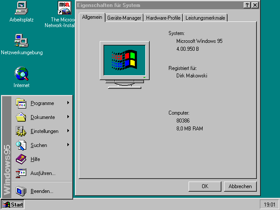Click the question mark help button in title bar
The image size is (280, 210).
click(x=247, y=5)
